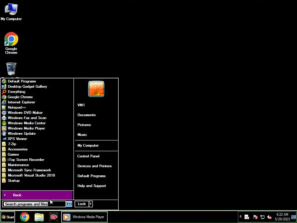Click the Chrome icon in programs list
Screen dimensions: 297x223
coord(4,97)
